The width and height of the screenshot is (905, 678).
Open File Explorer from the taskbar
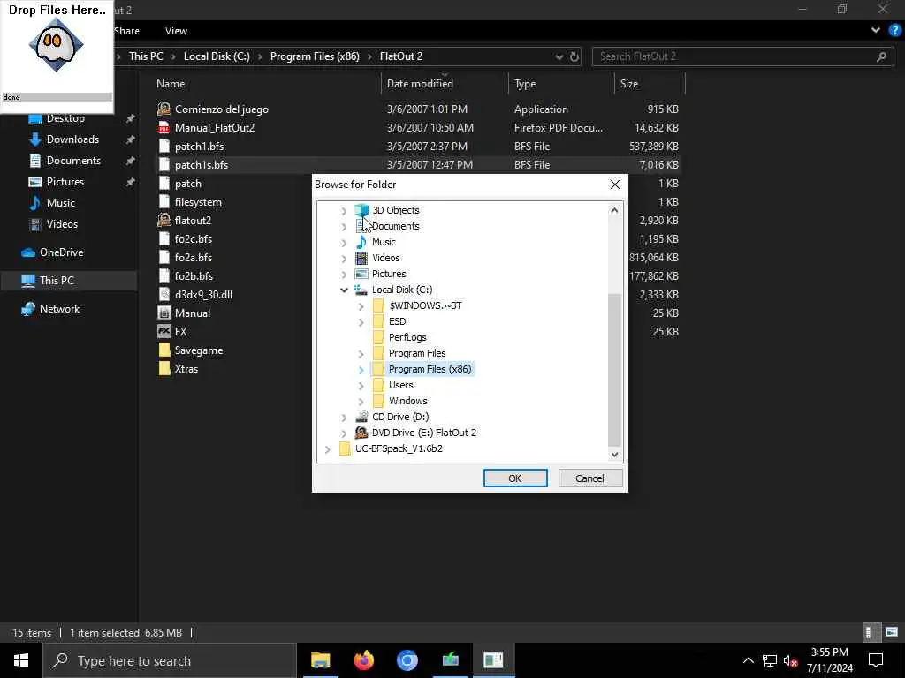(x=320, y=660)
